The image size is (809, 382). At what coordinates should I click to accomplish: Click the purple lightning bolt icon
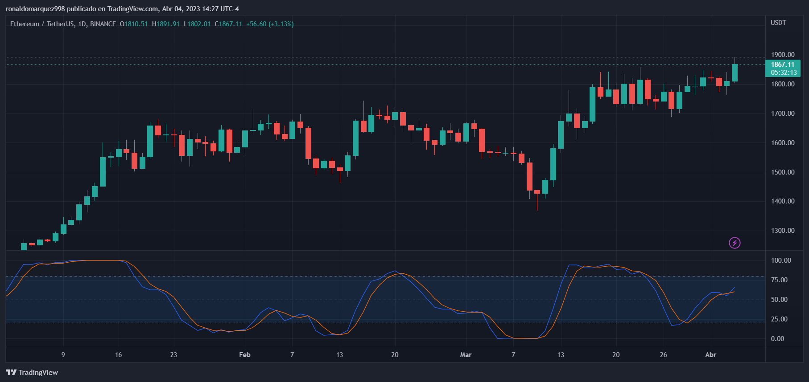tap(735, 243)
